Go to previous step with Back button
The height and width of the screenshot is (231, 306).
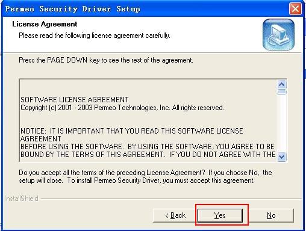pos(175,215)
